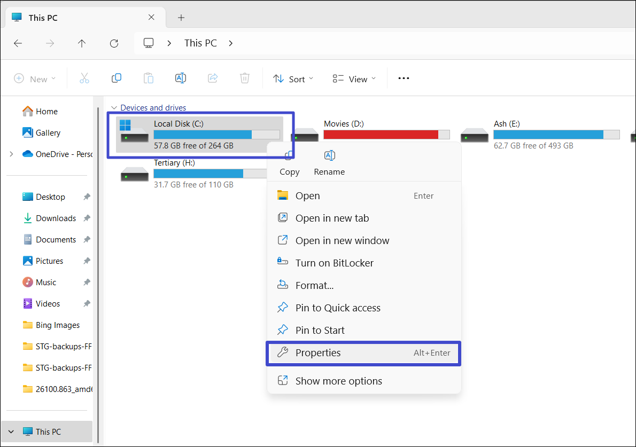Image resolution: width=636 pixels, height=447 pixels.
Task: Expand the OneDrive tree node
Action: [11, 154]
